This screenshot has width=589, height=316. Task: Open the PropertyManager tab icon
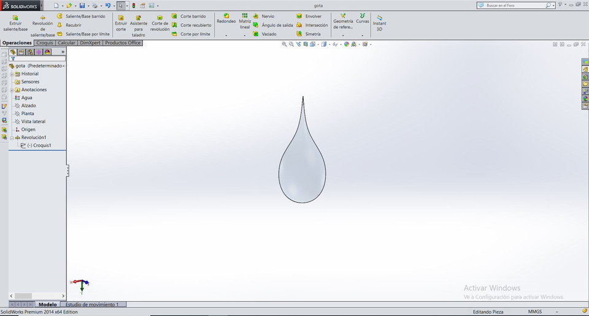click(21, 52)
